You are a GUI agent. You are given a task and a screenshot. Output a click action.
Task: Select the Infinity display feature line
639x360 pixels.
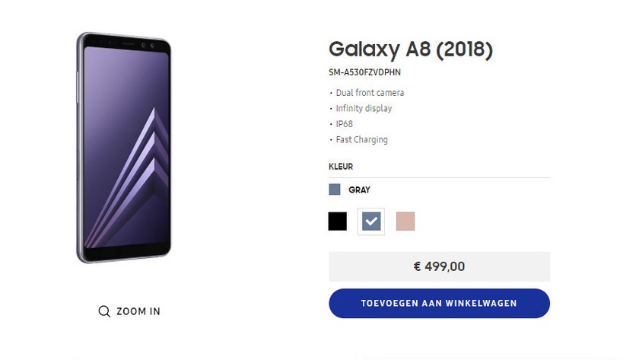pos(364,109)
